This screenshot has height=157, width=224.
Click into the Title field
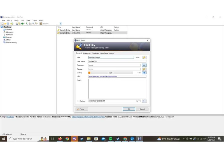click(x=111, y=57)
